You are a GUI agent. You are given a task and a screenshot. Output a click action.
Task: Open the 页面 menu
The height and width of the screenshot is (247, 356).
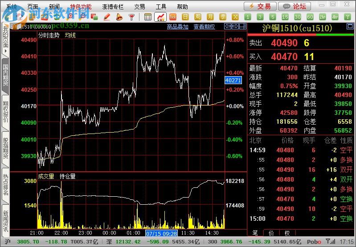point(33,7)
